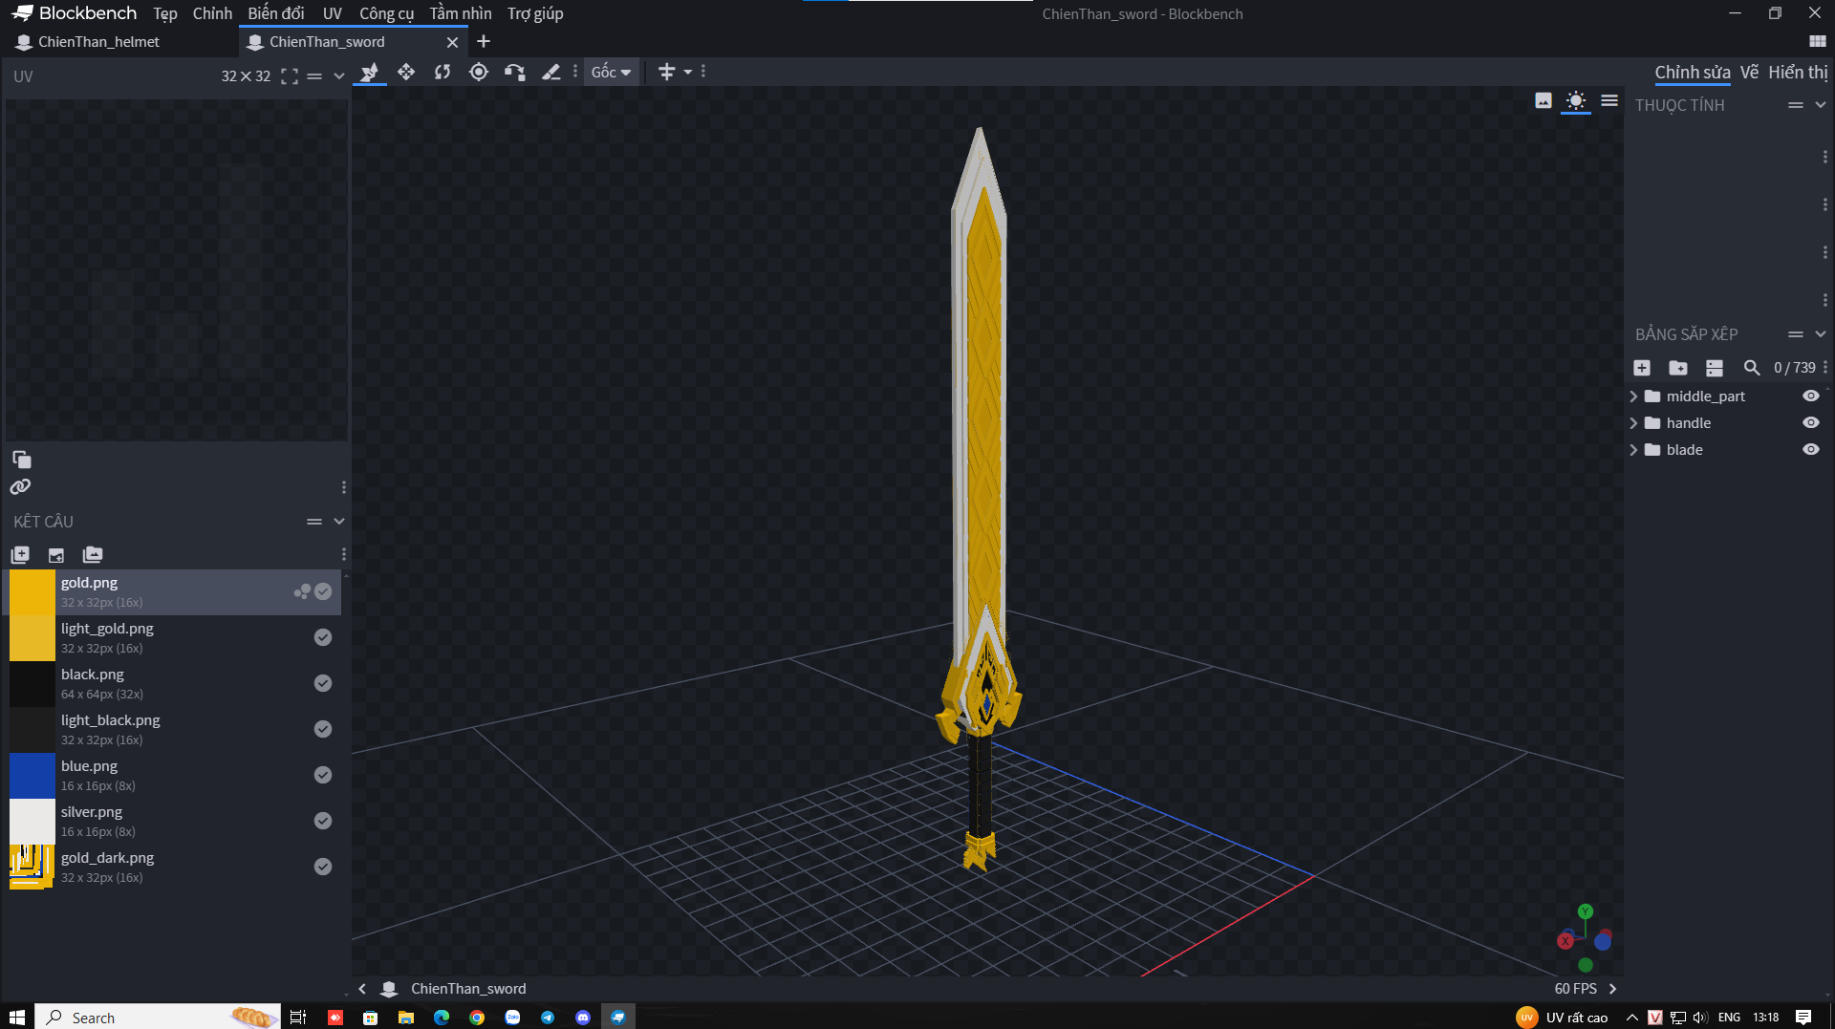Toggle viewport shading sun icon
Viewport: 1835px width, 1029px height.
(1575, 101)
